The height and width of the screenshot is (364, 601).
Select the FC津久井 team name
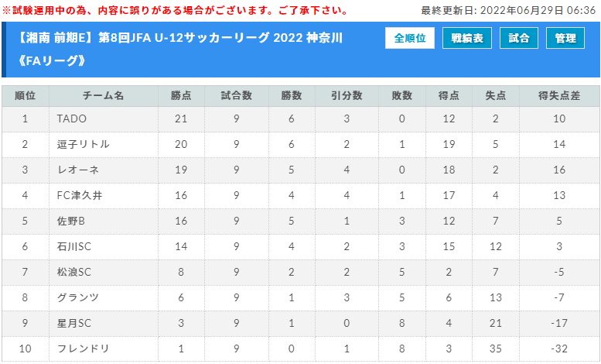point(80,195)
